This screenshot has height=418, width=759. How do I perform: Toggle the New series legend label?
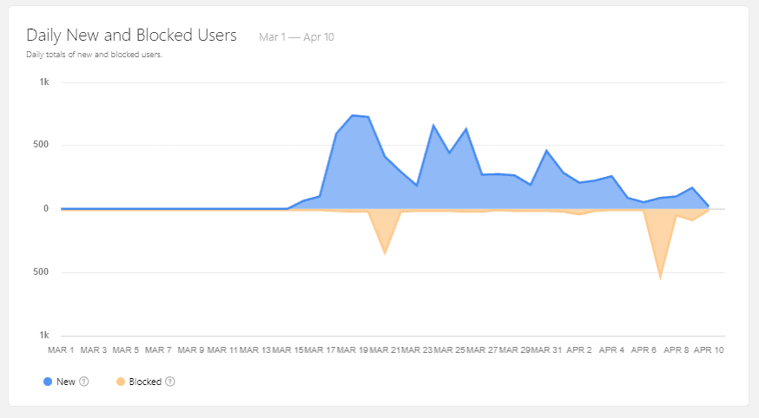coord(66,382)
